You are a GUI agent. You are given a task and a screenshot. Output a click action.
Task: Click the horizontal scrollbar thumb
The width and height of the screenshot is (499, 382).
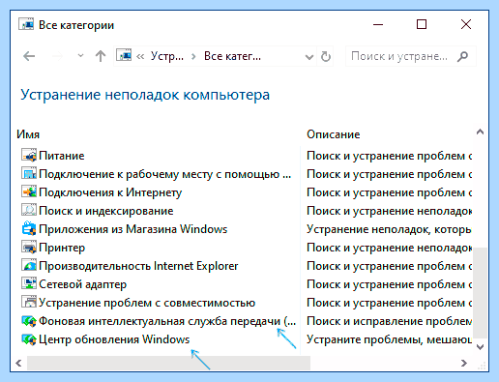coord(168,363)
